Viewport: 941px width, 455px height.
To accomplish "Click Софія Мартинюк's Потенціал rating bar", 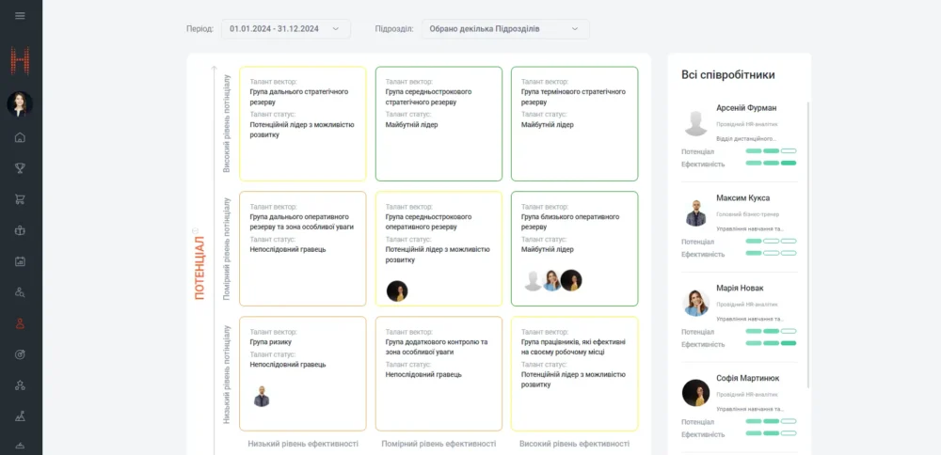I will (x=771, y=421).
